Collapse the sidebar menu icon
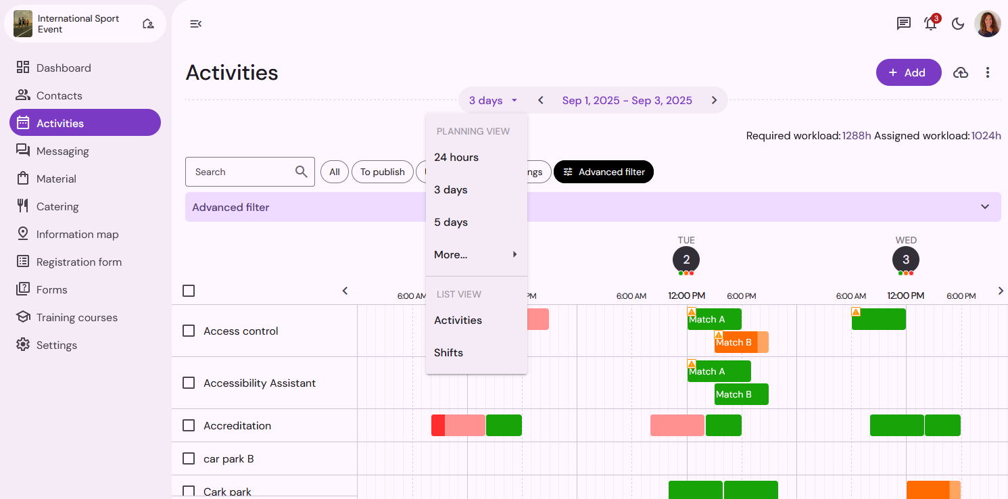Image resolution: width=1008 pixels, height=499 pixels. [195, 24]
